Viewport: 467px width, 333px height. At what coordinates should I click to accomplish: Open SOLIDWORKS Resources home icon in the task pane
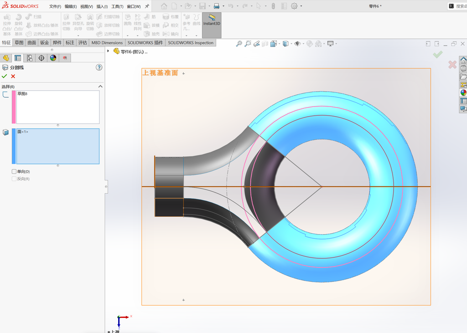click(x=463, y=61)
